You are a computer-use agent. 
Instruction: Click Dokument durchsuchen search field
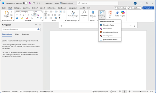(21, 29)
